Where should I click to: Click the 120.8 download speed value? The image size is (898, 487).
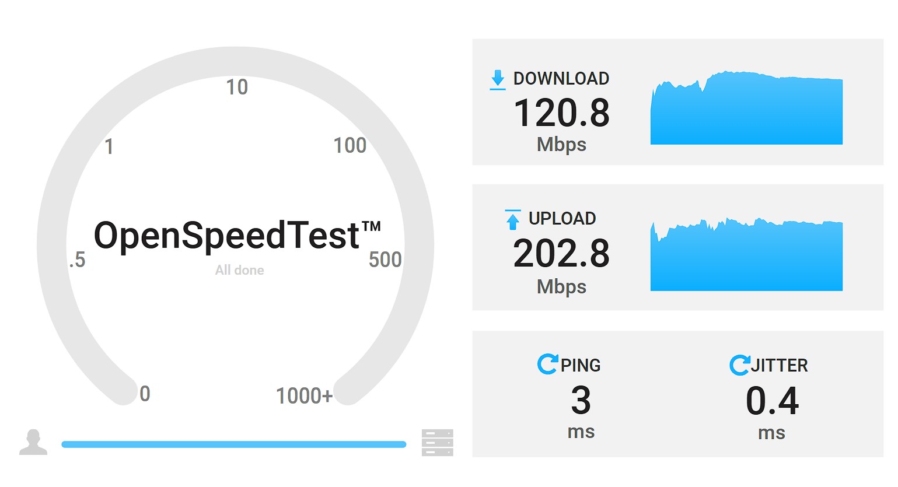pyautogui.click(x=561, y=113)
